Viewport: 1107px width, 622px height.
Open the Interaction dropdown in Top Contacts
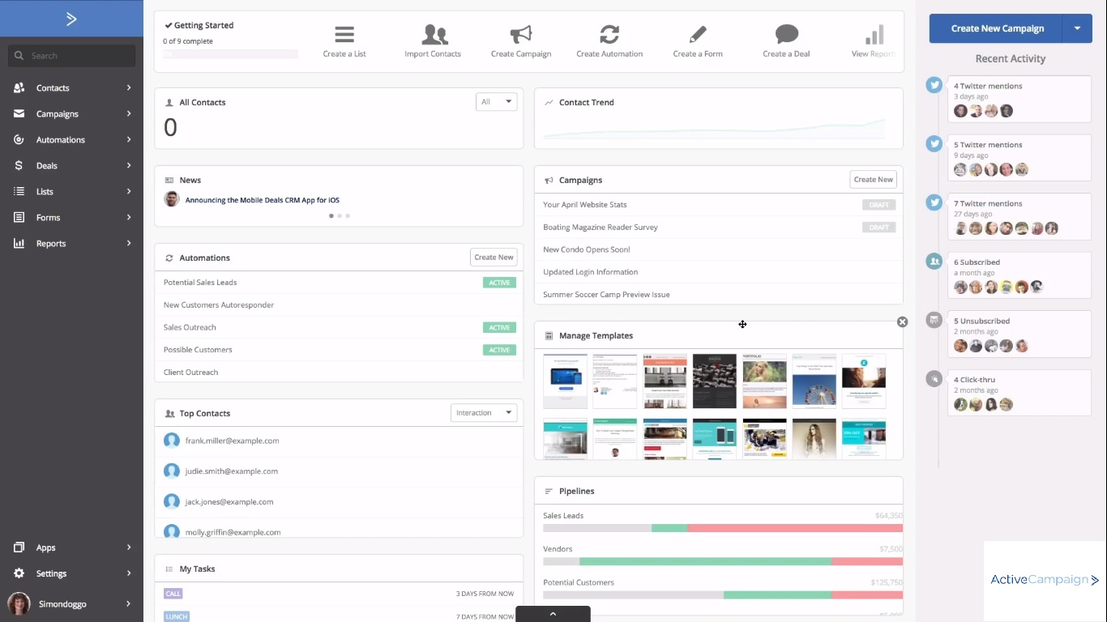[483, 413]
